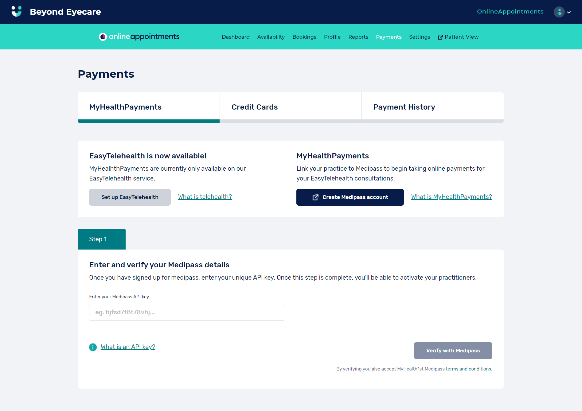Click the Beyond Eyecare logo icon
The width and height of the screenshot is (582, 411).
click(x=17, y=12)
